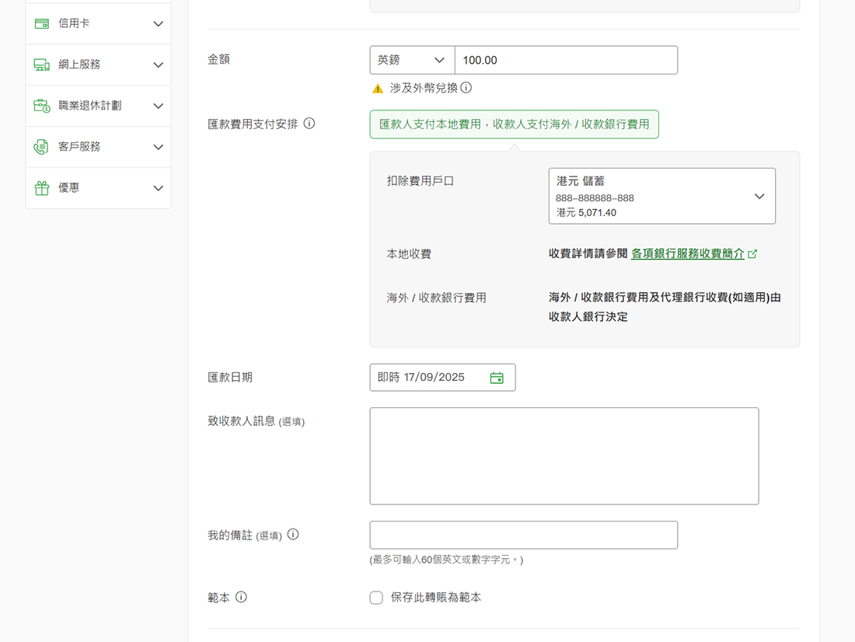Viewport: 855px width, 642px height.
Task: Expand the 信用卡 menu chevron
Action: point(159,24)
